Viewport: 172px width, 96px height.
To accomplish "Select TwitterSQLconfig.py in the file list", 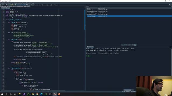I will coord(92,11).
